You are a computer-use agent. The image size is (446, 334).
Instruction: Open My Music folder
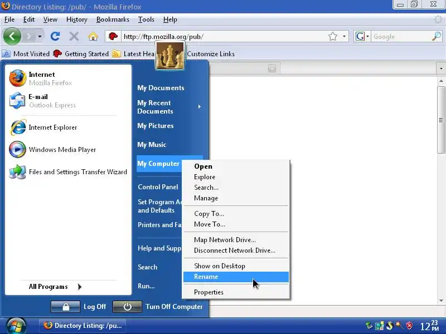pos(152,145)
